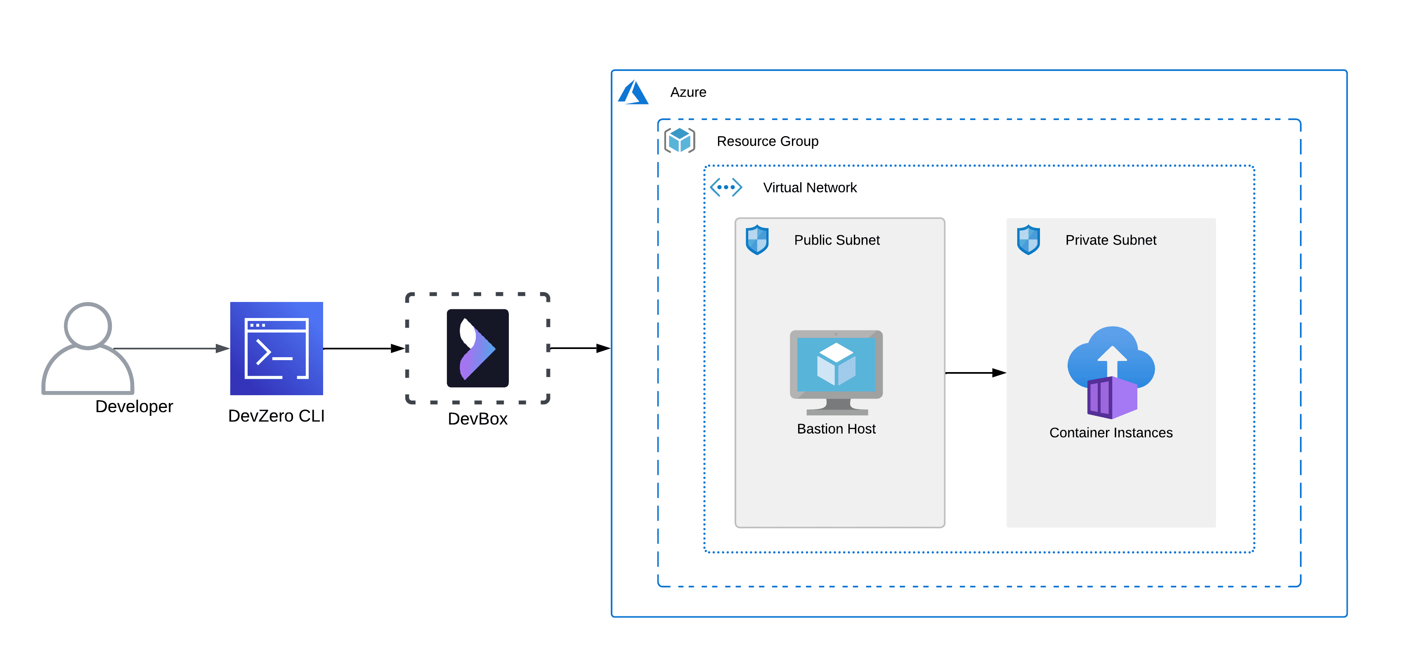Click the "DevZero CLI" label
The image size is (1406, 646).
pos(276,416)
